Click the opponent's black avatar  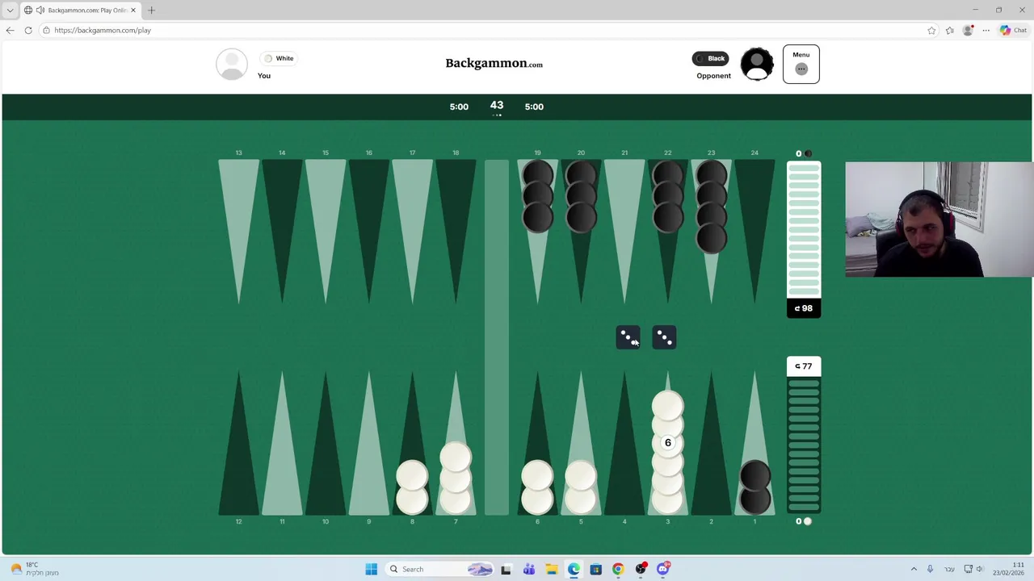[757, 65]
